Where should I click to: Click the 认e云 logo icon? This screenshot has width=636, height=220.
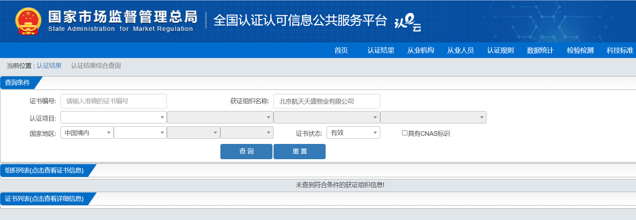pos(408,22)
